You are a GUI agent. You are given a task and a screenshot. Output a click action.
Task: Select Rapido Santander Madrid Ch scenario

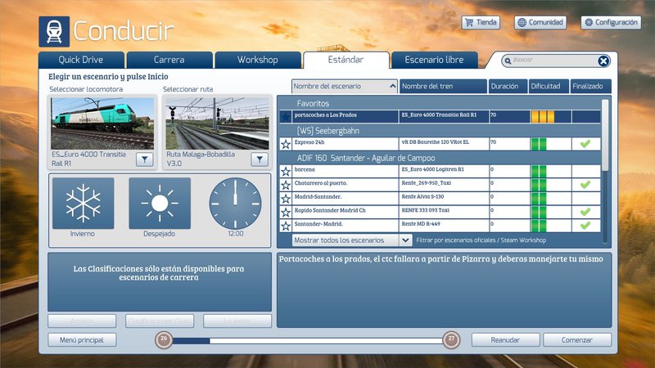(440, 213)
